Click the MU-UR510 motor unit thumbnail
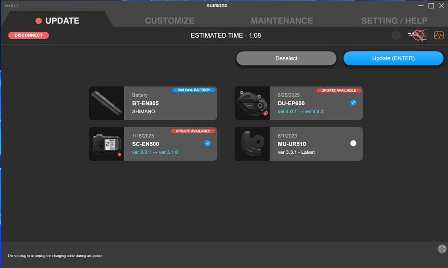 click(x=252, y=144)
